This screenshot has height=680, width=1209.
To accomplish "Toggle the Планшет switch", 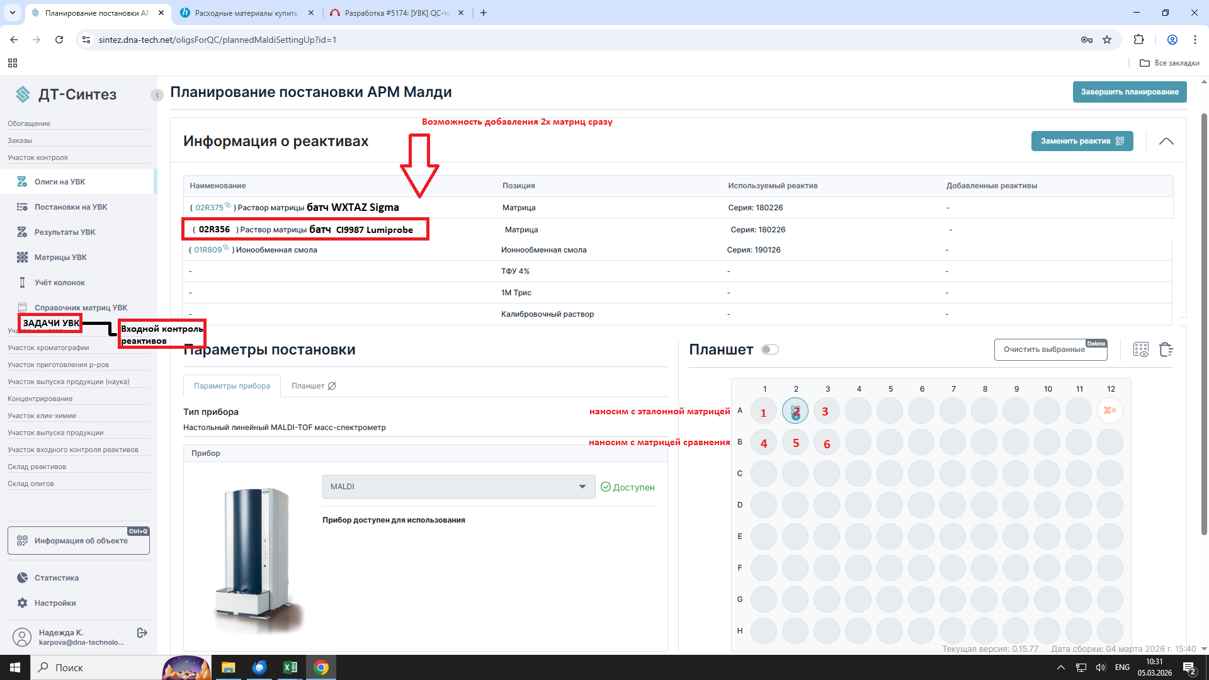I will (769, 349).
